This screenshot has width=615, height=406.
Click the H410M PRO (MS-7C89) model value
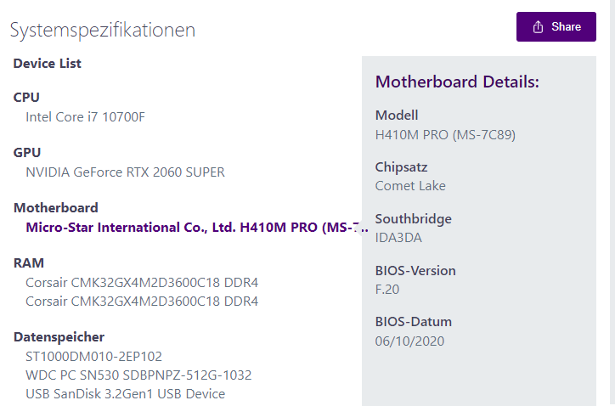pos(445,134)
